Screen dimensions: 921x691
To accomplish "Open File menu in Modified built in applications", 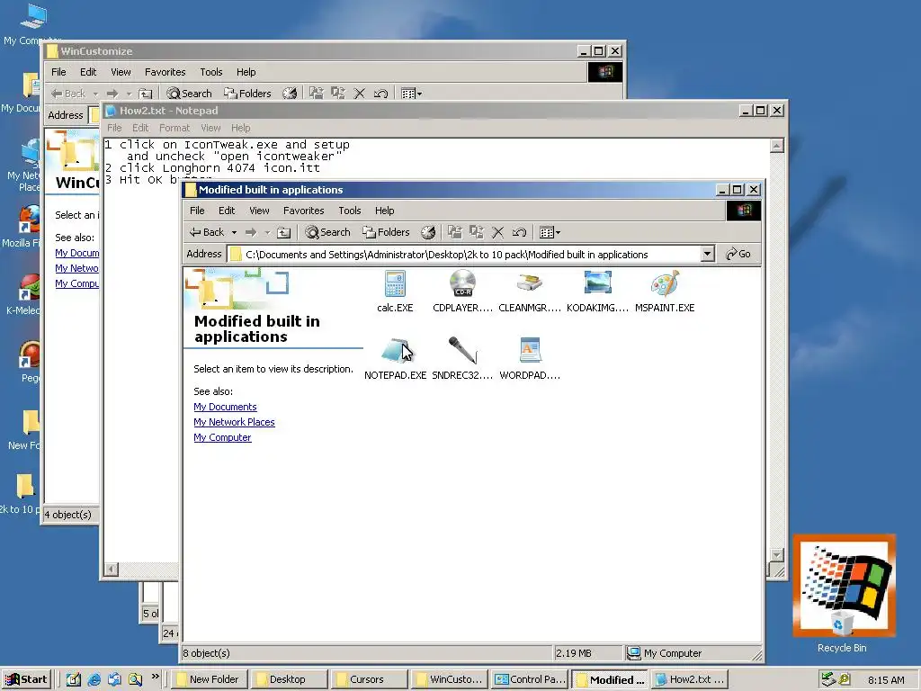I will point(197,211).
